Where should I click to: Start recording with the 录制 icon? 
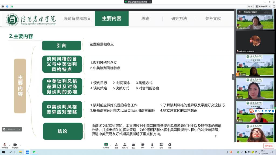143,145
